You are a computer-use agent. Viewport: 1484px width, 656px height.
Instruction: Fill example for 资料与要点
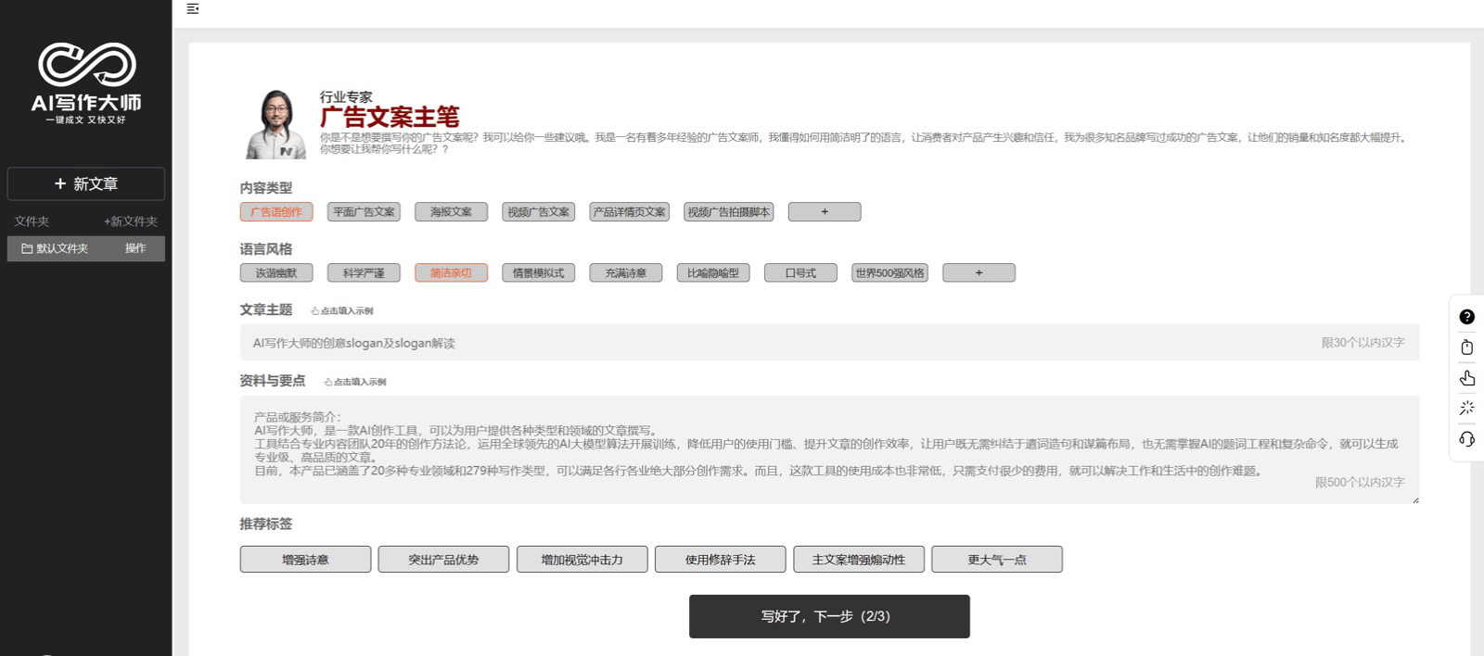click(x=355, y=382)
